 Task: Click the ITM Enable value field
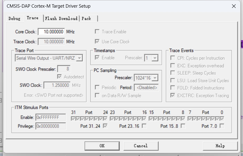tap(51, 117)
